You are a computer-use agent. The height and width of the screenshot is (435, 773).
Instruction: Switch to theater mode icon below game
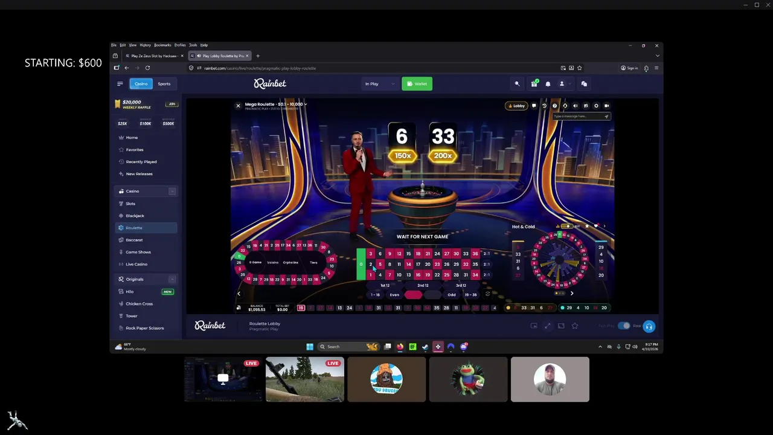click(x=561, y=326)
